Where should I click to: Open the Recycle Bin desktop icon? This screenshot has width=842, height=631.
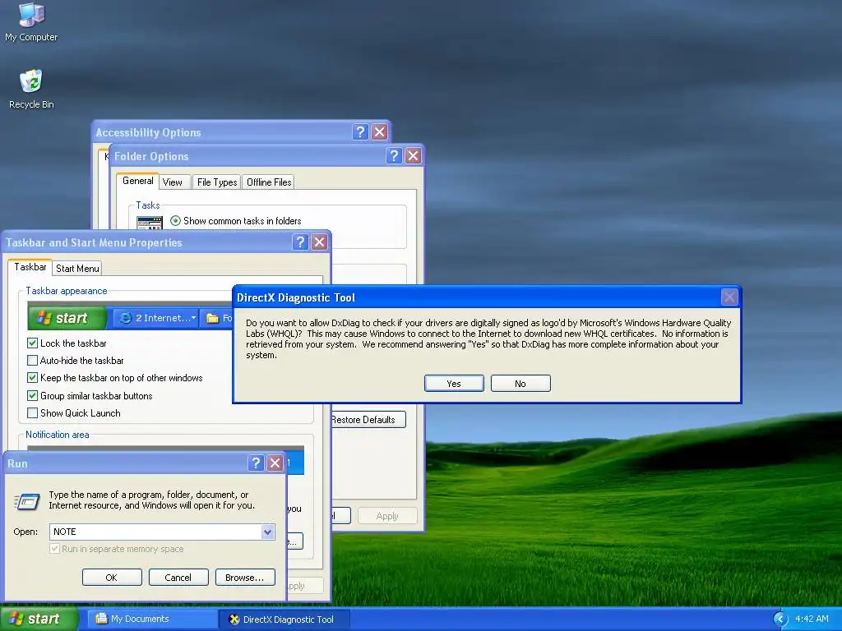click(31, 89)
